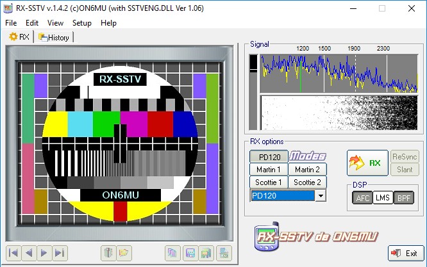Switch to the History tab

(x=54, y=37)
